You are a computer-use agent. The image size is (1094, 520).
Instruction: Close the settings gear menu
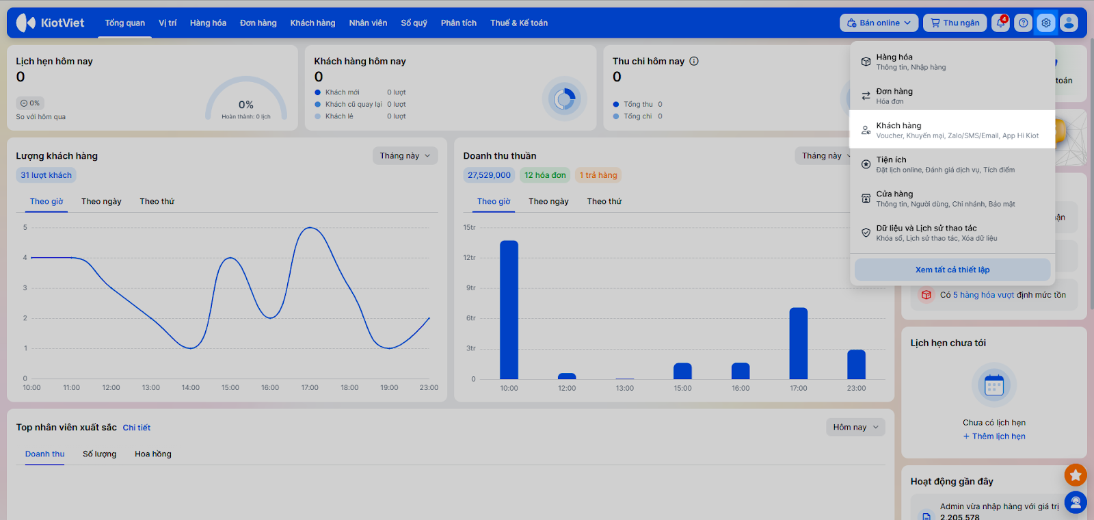click(x=1046, y=23)
